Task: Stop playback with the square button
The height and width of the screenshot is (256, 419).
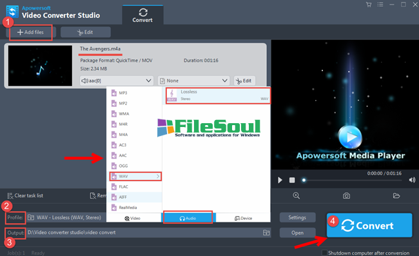Action: pos(292,180)
